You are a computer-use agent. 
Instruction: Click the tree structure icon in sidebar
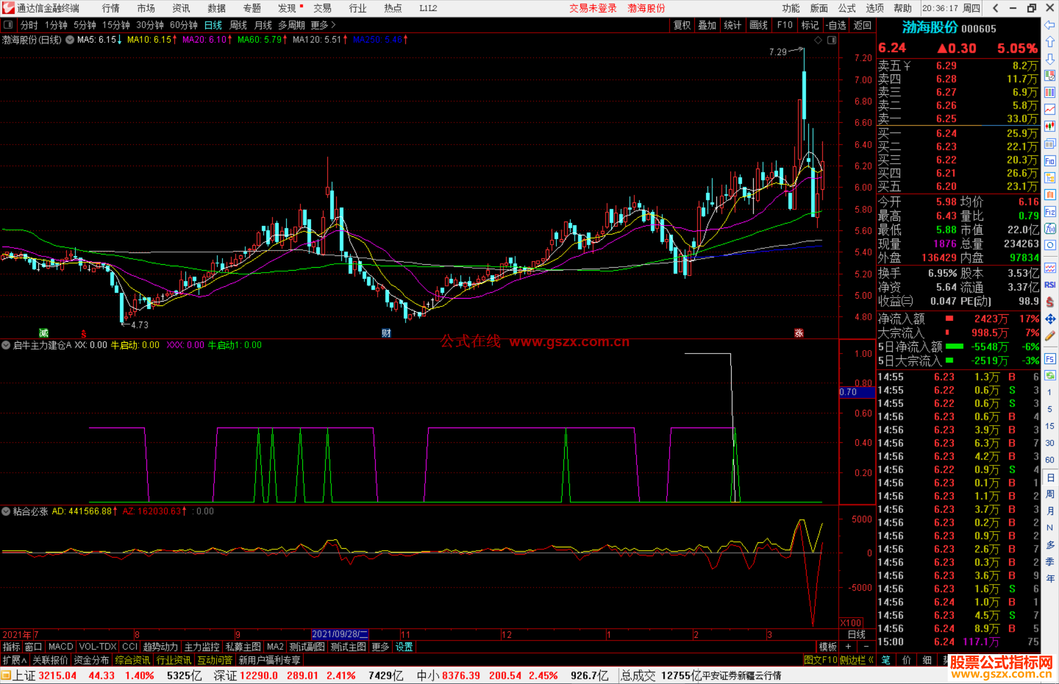click(1050, 177)
